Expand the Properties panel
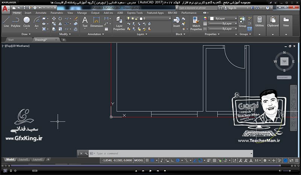This screenshot has width=301, height=175. click(x=212, y=34)
